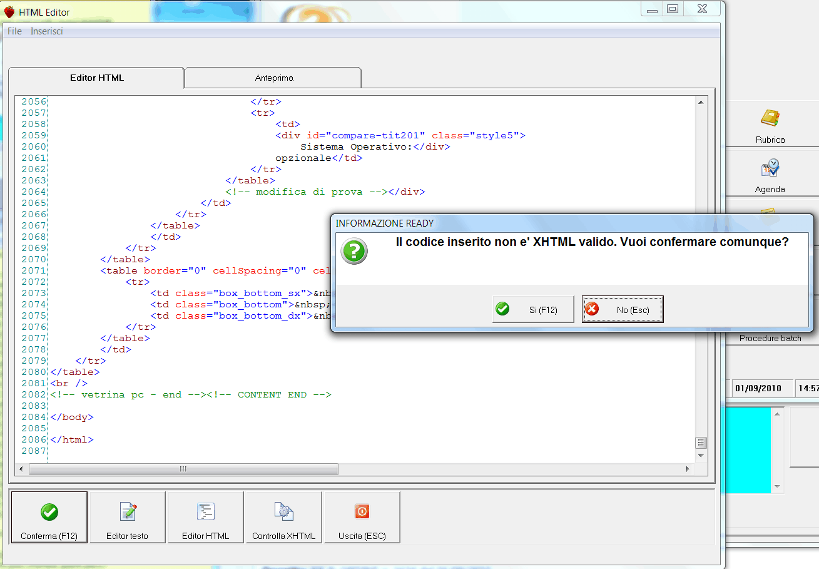Click the '</body>' closing tag line
819x569 pixels.
point(72,417)
